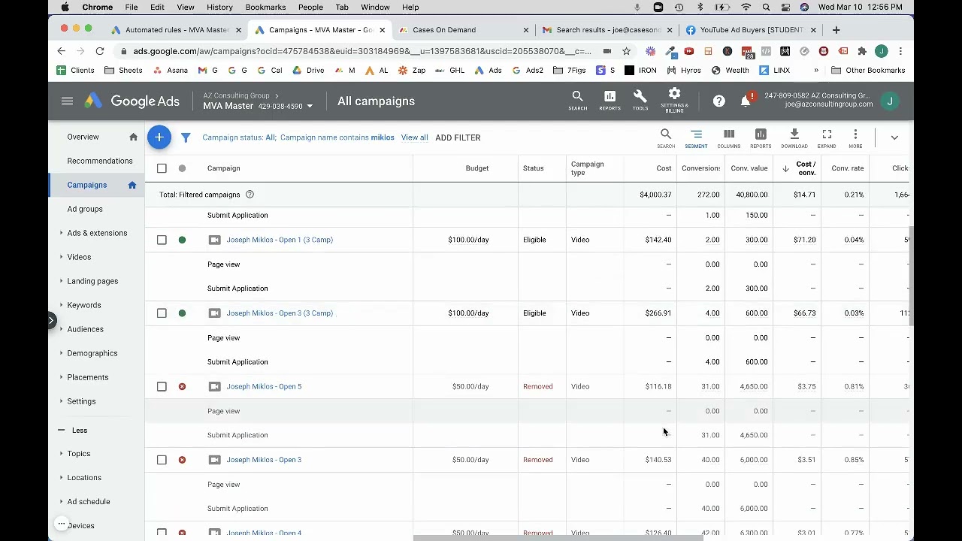The height and width of the screenshot is (541, 962).
Task: Open the Clients bookmark folder
Action: click(75, 70)
